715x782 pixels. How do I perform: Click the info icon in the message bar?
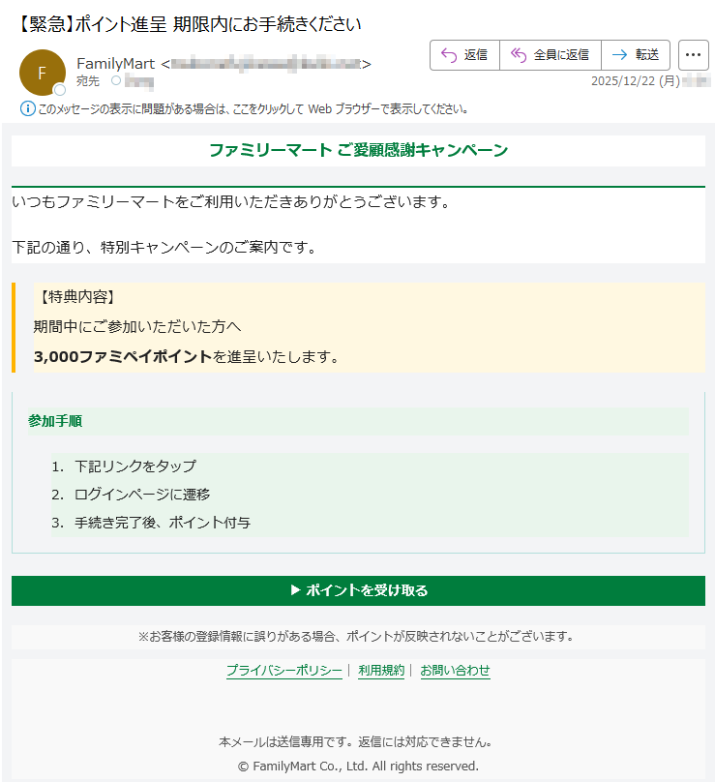pyautogui.click(x=27, y=108)
